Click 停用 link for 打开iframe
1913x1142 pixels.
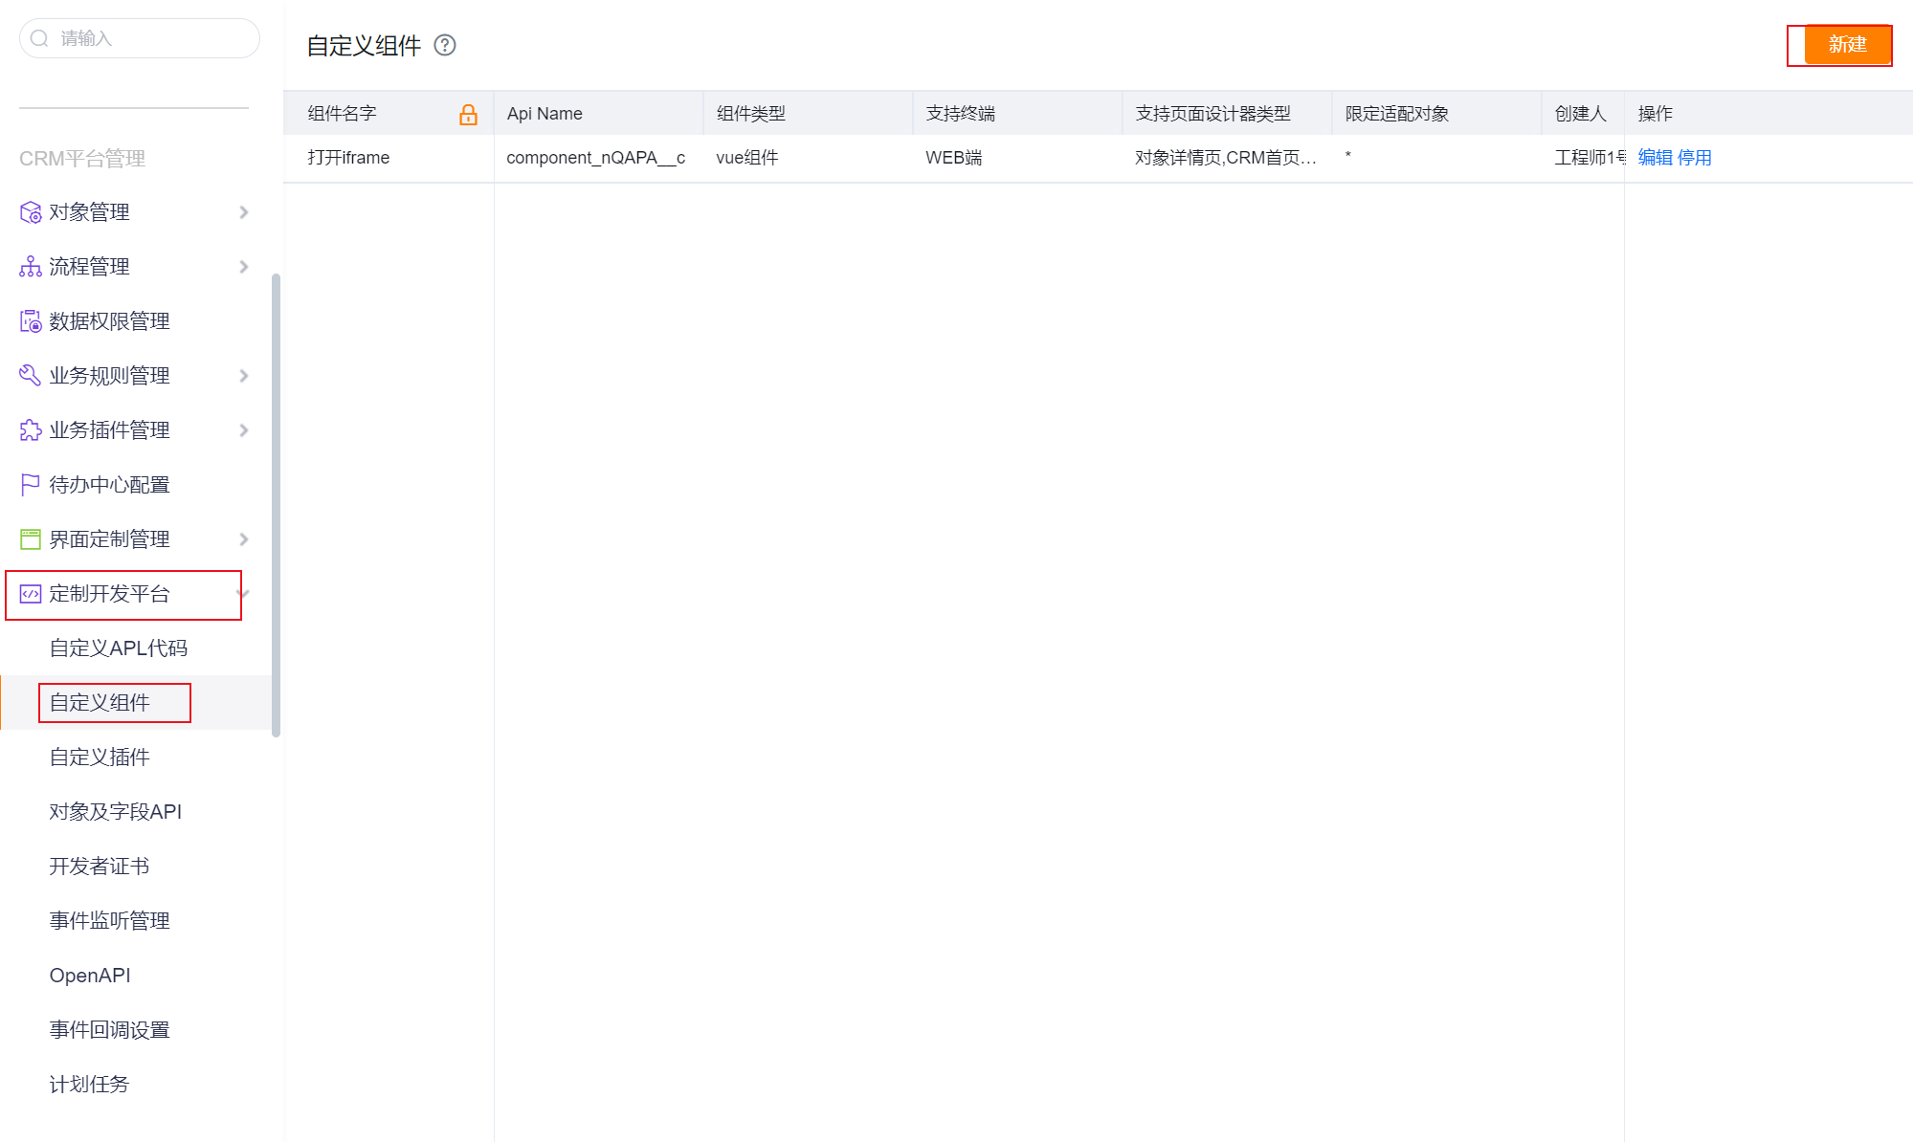(x=1695, y=158)
